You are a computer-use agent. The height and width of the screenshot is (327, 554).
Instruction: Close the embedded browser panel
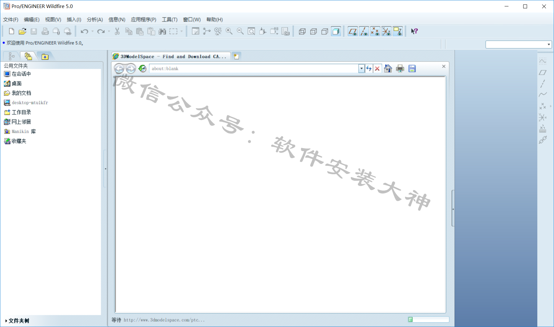tap(444, 66)
